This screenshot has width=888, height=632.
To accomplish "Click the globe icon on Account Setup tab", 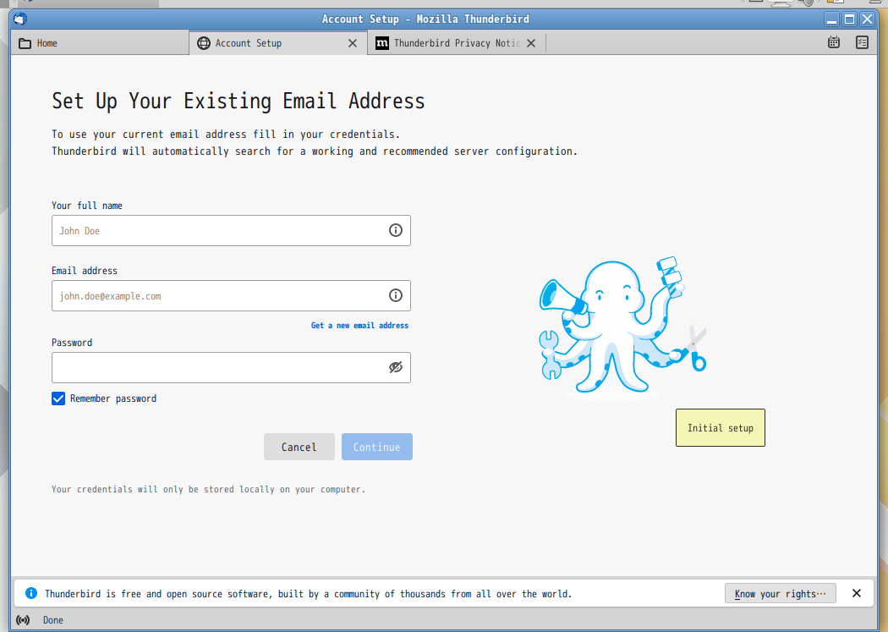I will point(203,43).
